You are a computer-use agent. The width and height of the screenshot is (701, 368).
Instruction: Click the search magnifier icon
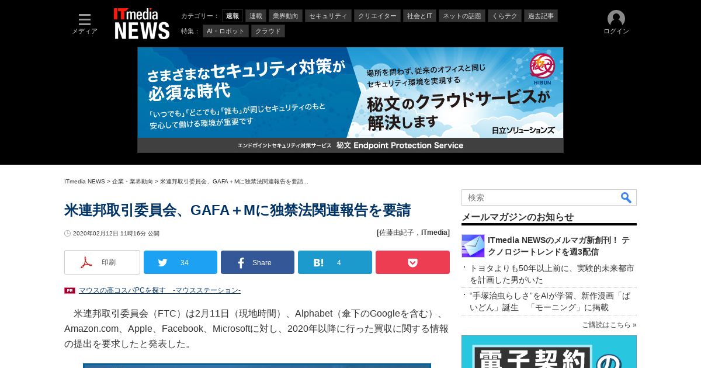point(626,197)
